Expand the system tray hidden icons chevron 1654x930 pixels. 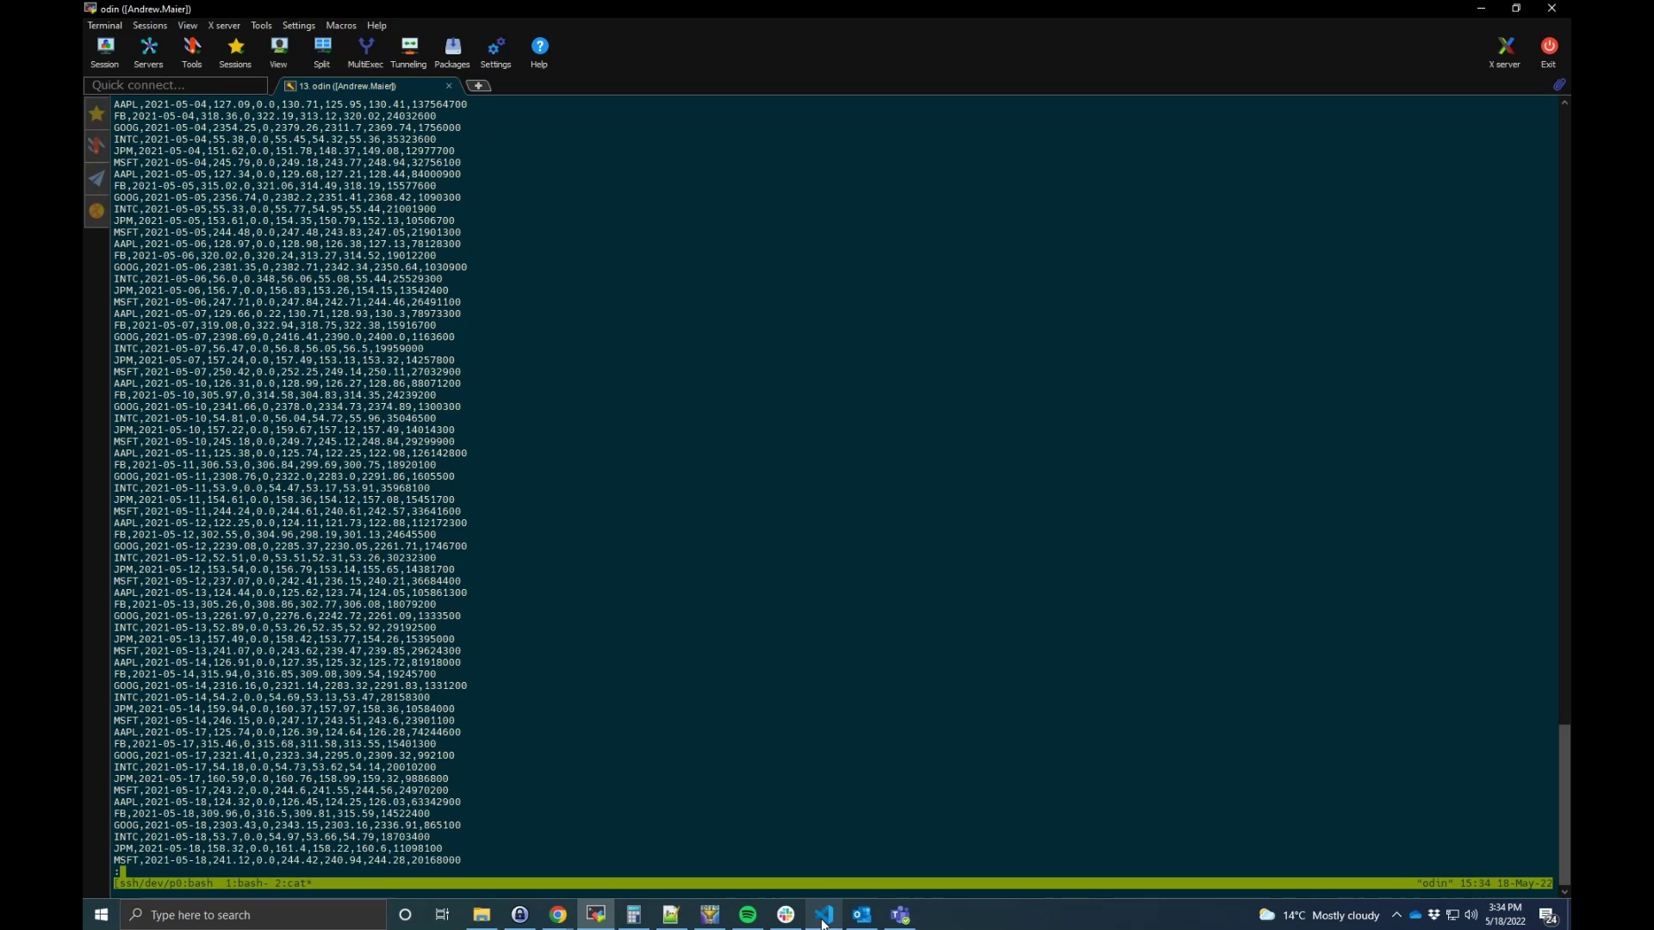1396,914
